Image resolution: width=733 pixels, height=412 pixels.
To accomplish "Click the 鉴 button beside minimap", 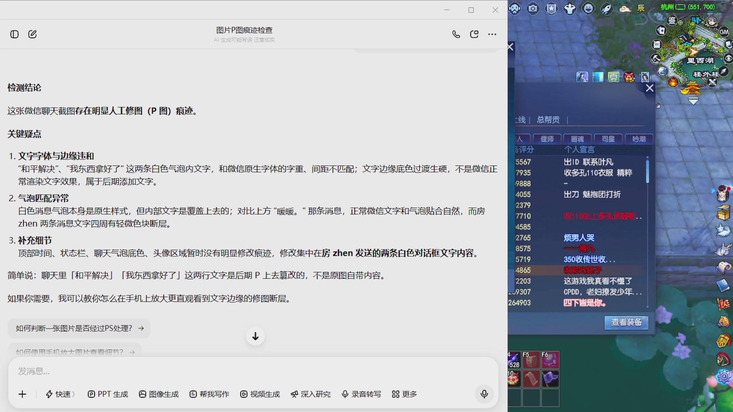I will coord(672,20).
